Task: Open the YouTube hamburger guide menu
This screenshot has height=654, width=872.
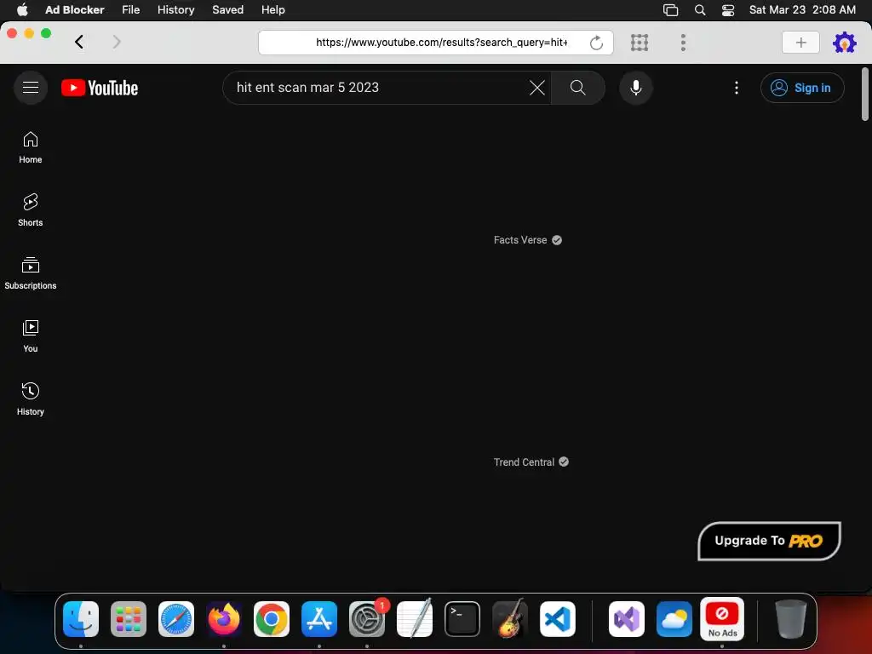Action: (x=31, y=88)
